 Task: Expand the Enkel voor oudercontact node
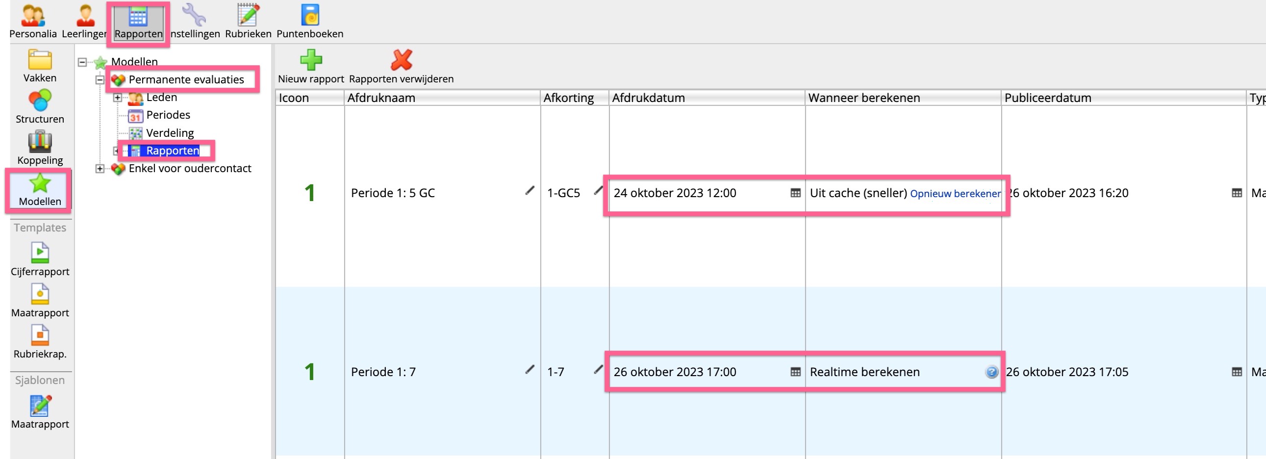[x=100, y=169]
